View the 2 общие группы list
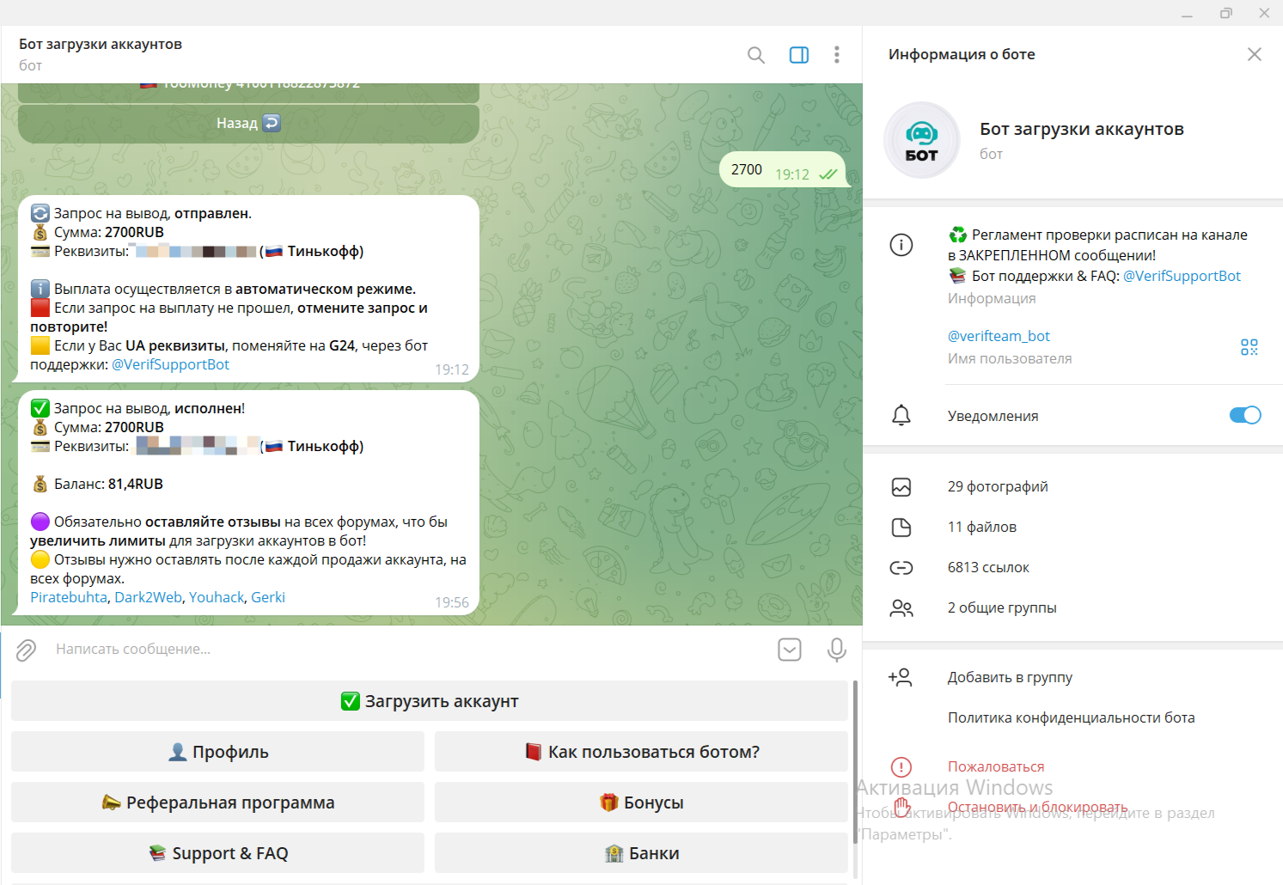The width and height of the screenshot is (1283, 885). (x=1001, y=608)
